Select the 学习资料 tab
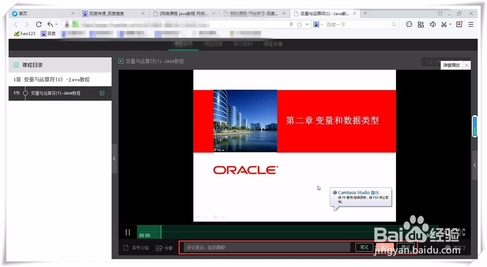Screen dimensions: 487x267 (x=243, y=44)
